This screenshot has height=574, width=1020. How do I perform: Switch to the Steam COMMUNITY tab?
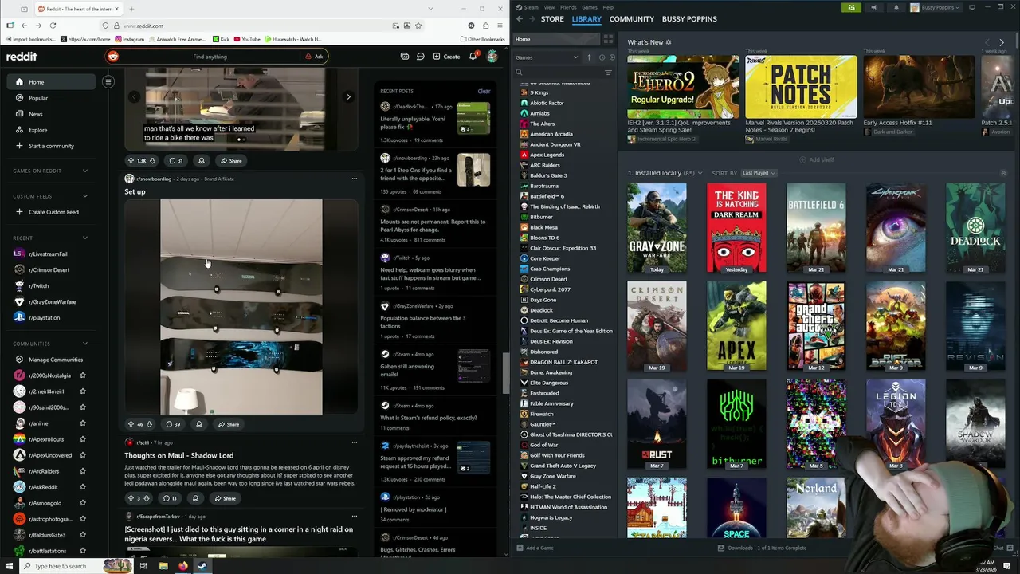click(632, 18)
